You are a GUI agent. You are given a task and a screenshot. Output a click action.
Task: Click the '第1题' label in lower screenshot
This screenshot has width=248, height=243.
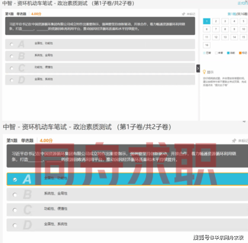[x=12, y=141]
